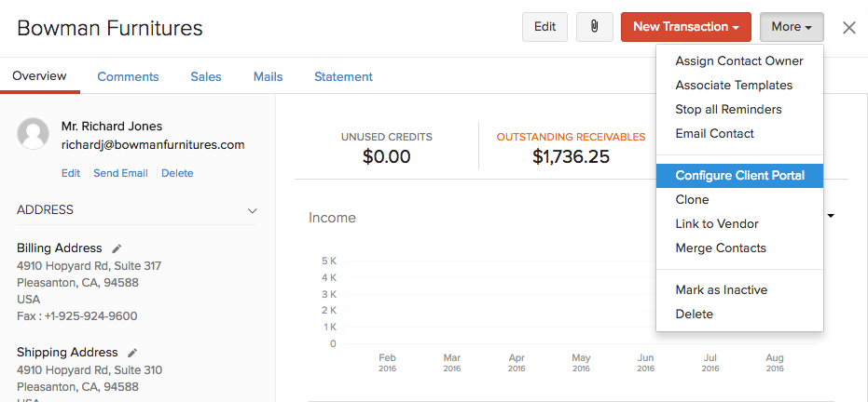Collapse the ADDRESS section chevron
This screenshot has height=402, width=868.
click(252, 210)
